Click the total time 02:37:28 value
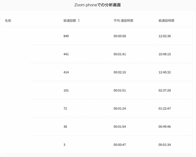 click(165, 90)
